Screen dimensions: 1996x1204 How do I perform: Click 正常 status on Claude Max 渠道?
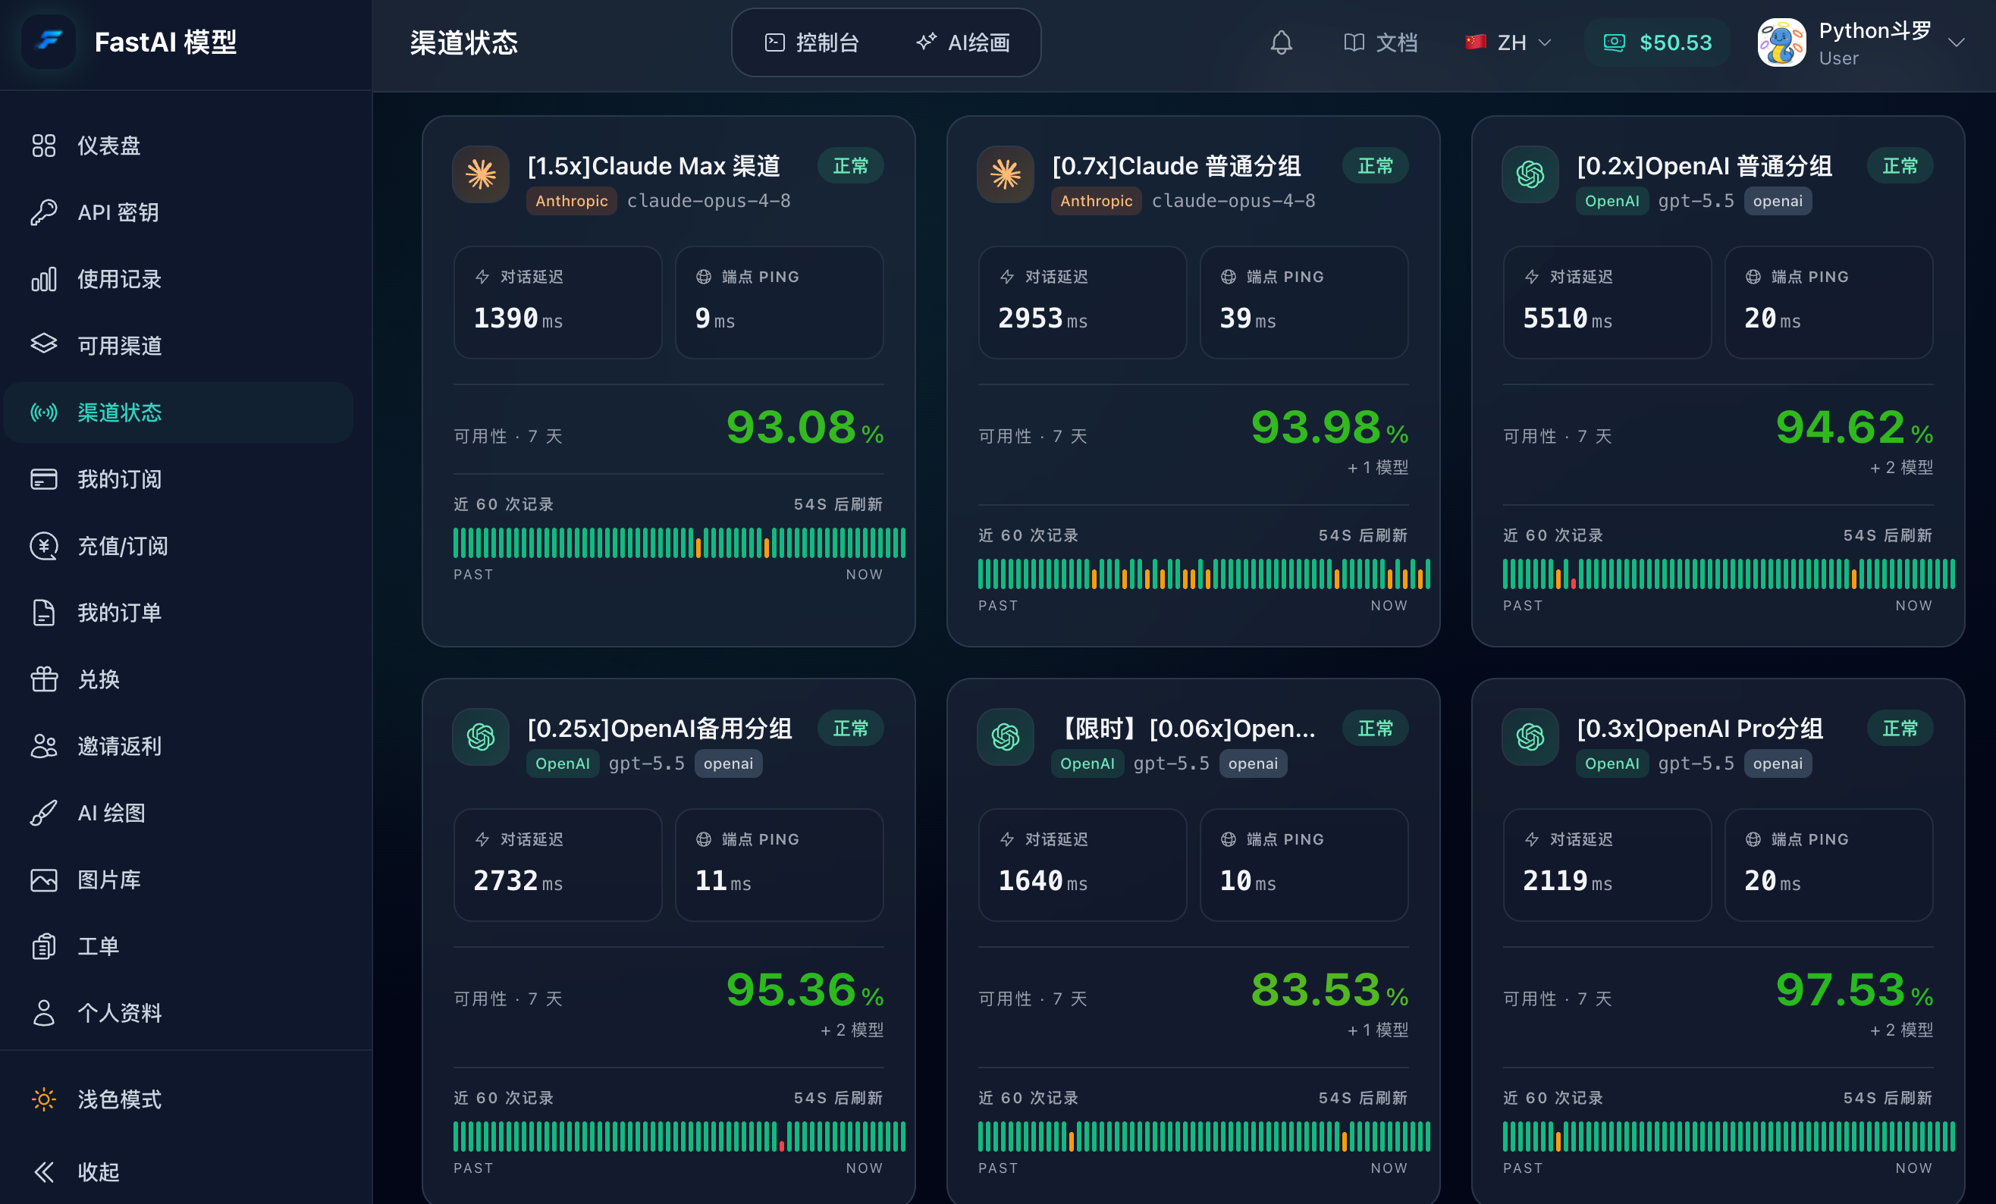(x=851, y=166)
